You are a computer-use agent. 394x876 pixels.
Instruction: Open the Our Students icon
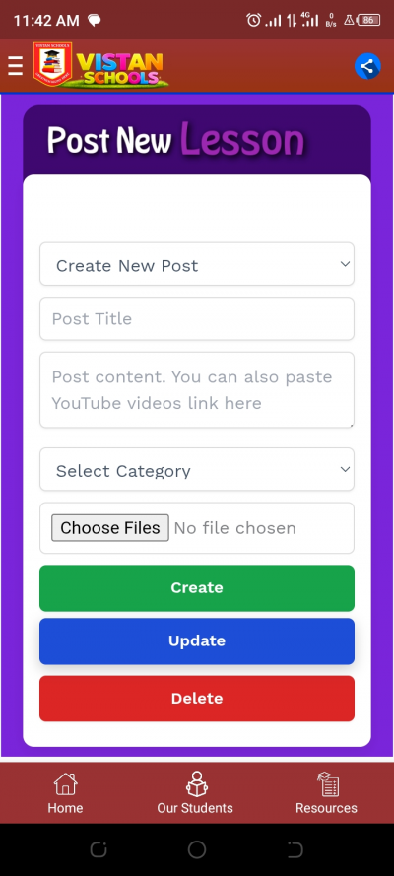coord(196,783)
